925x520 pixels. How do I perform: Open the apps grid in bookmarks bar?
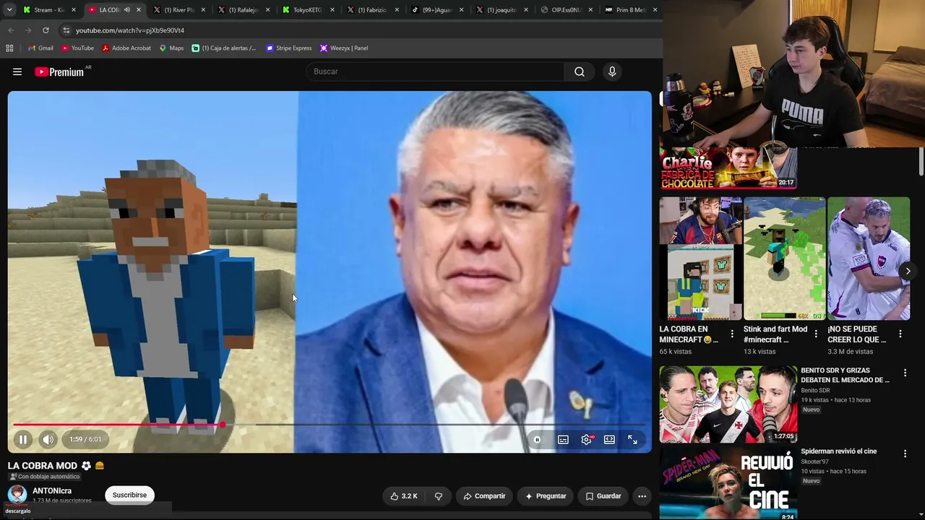[x=9, y=48]
